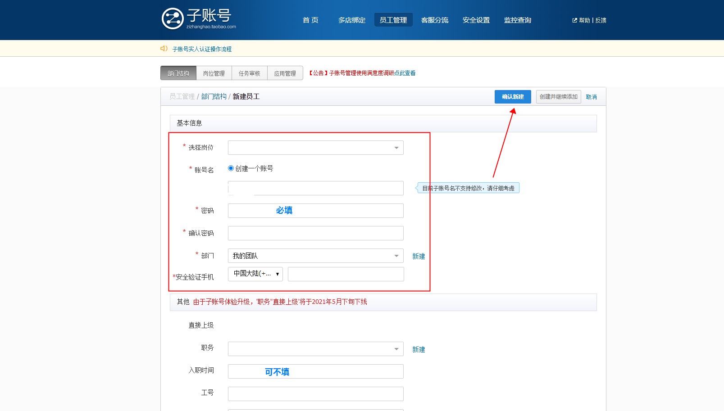
Task: Click the speaker announcement icon
Action: pyautogui.click(x=163, y=48)
